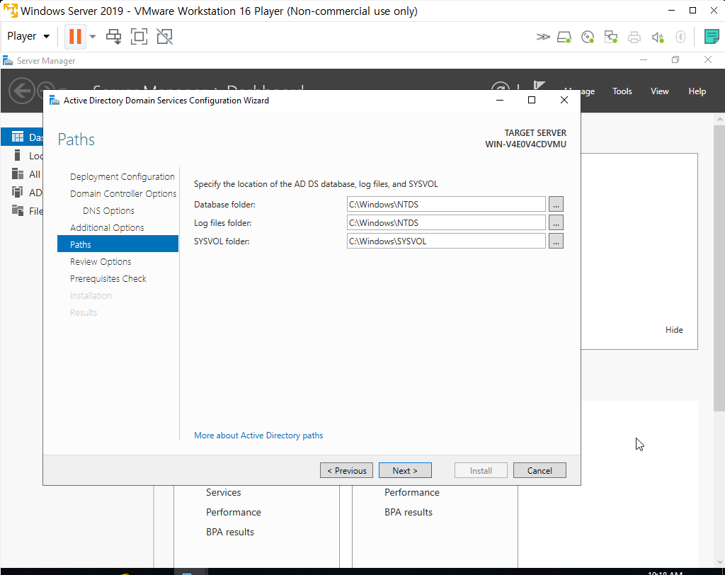Select All Servers icon in sidebar
Viewport: 725px width, 575px height.
coord(18,174)
